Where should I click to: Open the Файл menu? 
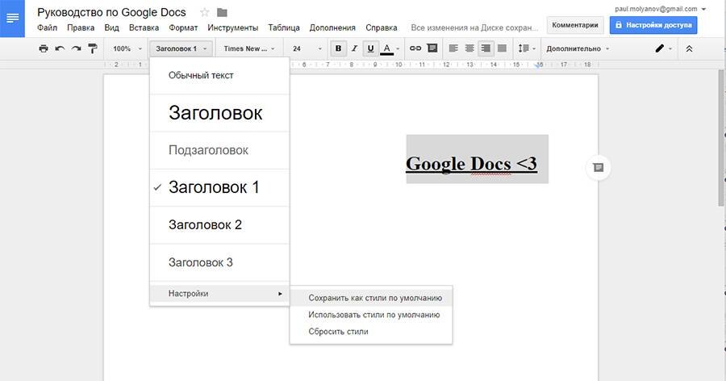click(47, 27)
